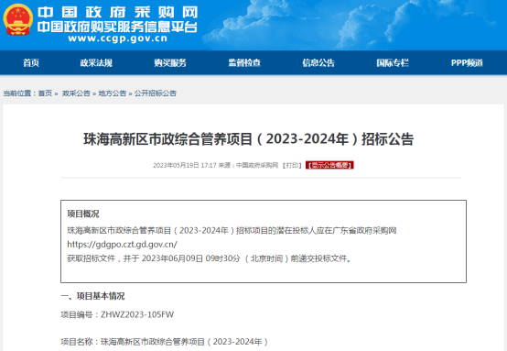
Task: Click the 首页 breadcrumb link
Action: point(45,93)
